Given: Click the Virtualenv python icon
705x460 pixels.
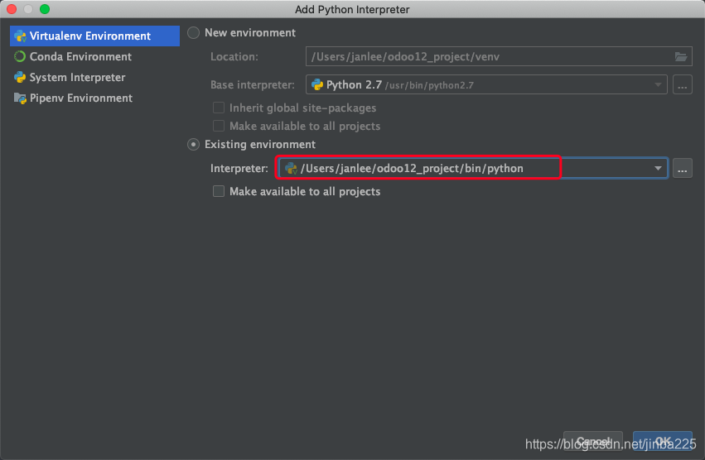Looking at the screenshot, I should [x=20, y=36].
